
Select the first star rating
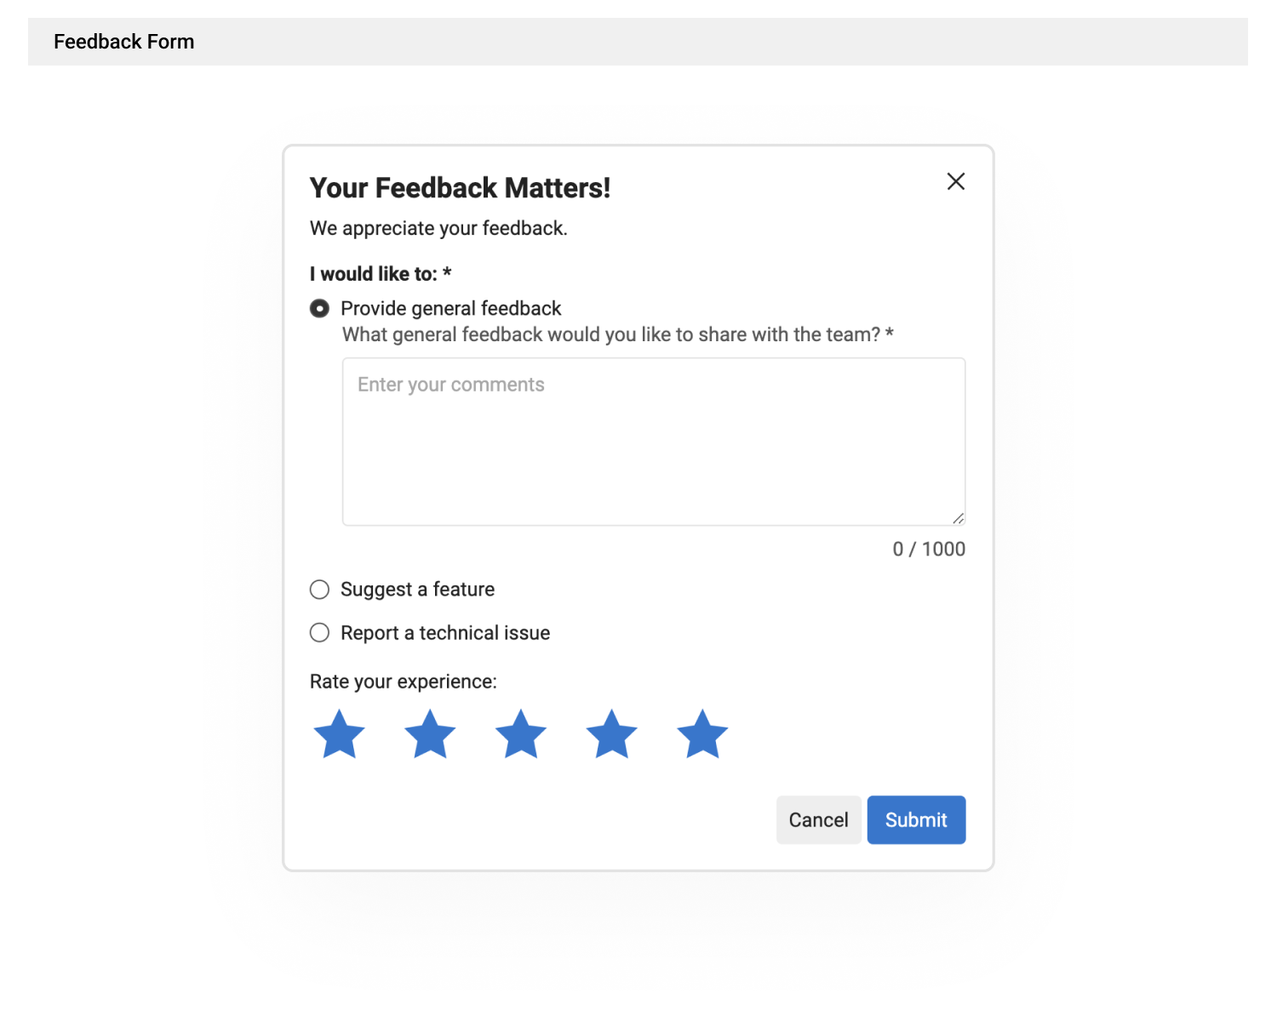coord(339,733)
